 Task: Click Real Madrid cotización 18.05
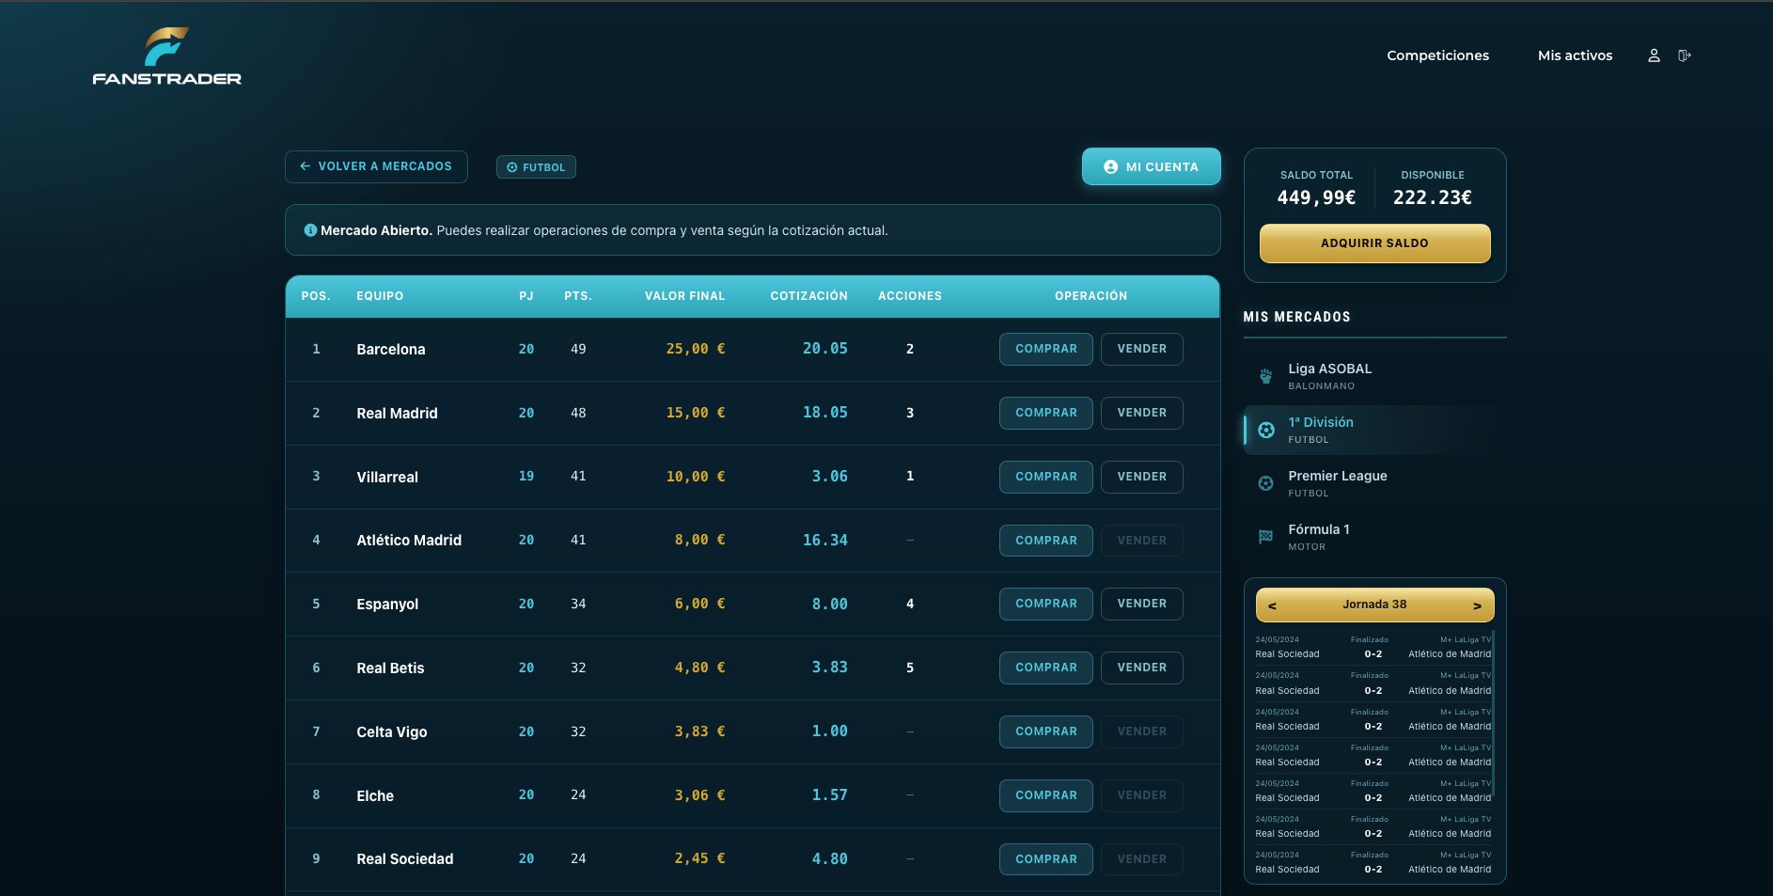[824, 413]
